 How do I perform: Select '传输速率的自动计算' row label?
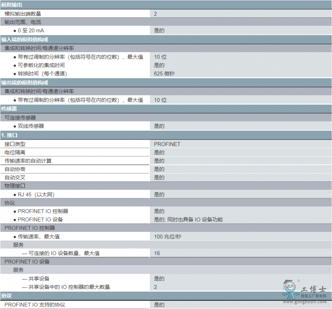(x=28, y=161)
